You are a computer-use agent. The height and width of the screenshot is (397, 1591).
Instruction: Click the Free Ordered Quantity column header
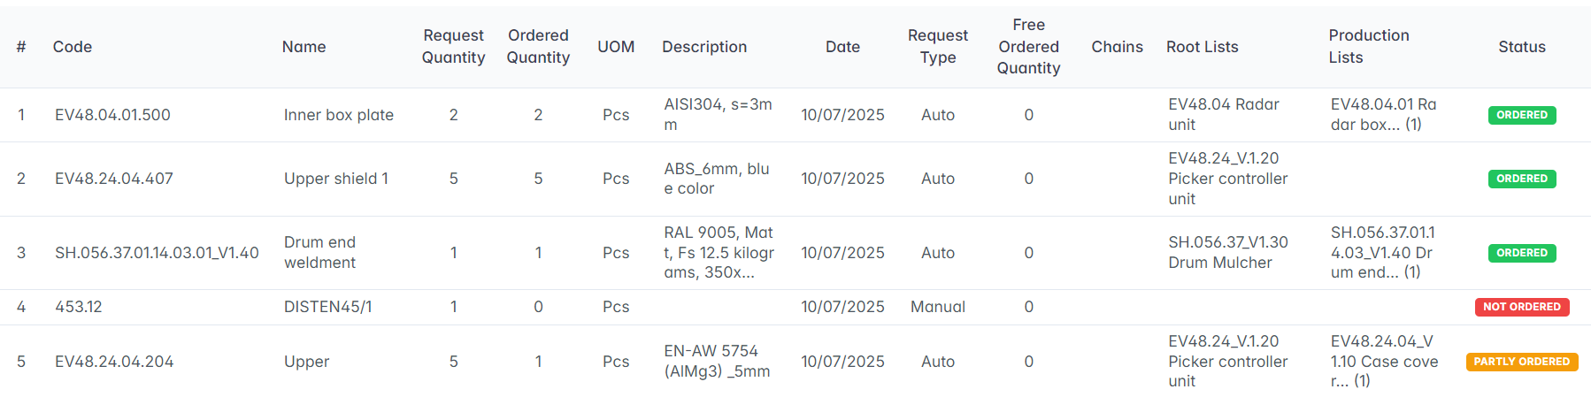tap(1028, 47)
